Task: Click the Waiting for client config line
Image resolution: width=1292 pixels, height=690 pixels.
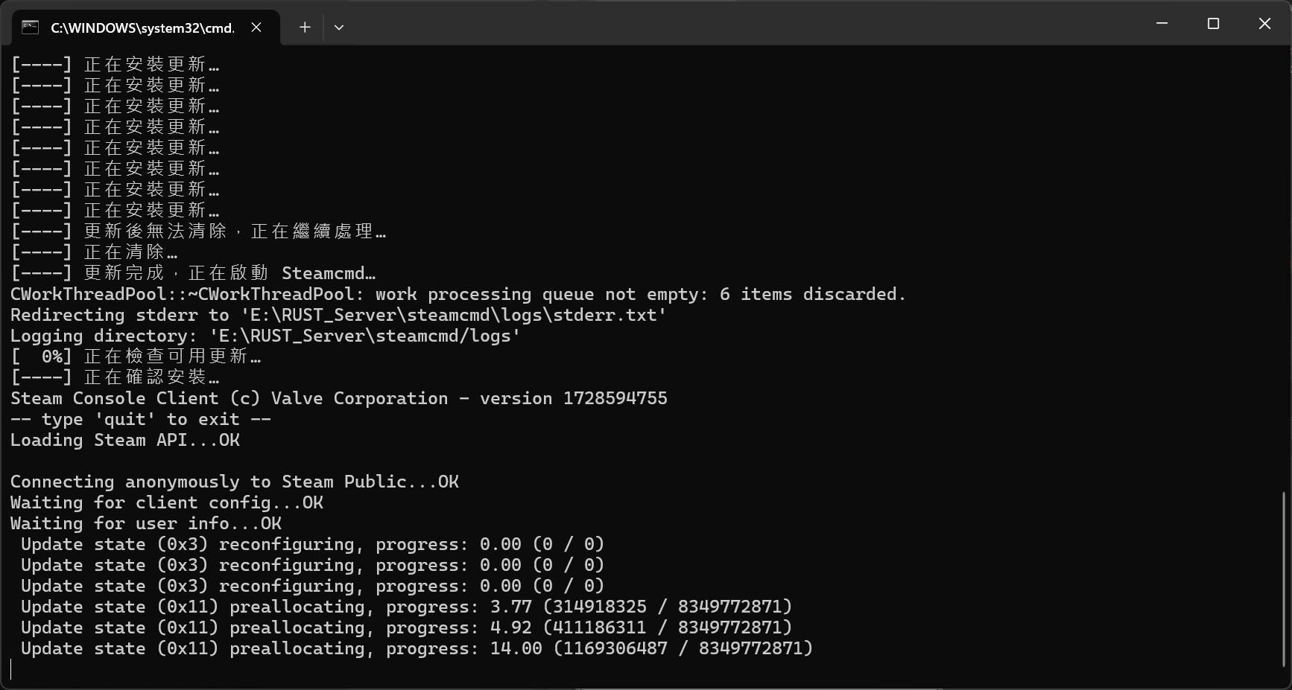Action: point(167,502)
